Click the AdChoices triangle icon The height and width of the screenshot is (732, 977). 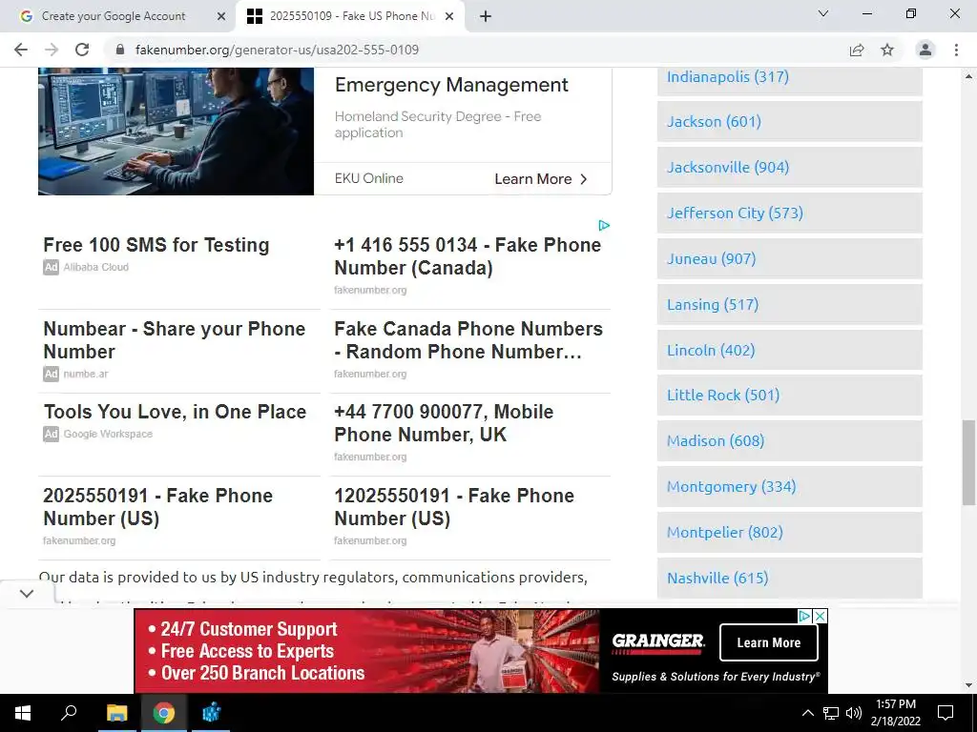tap(604, 225)
